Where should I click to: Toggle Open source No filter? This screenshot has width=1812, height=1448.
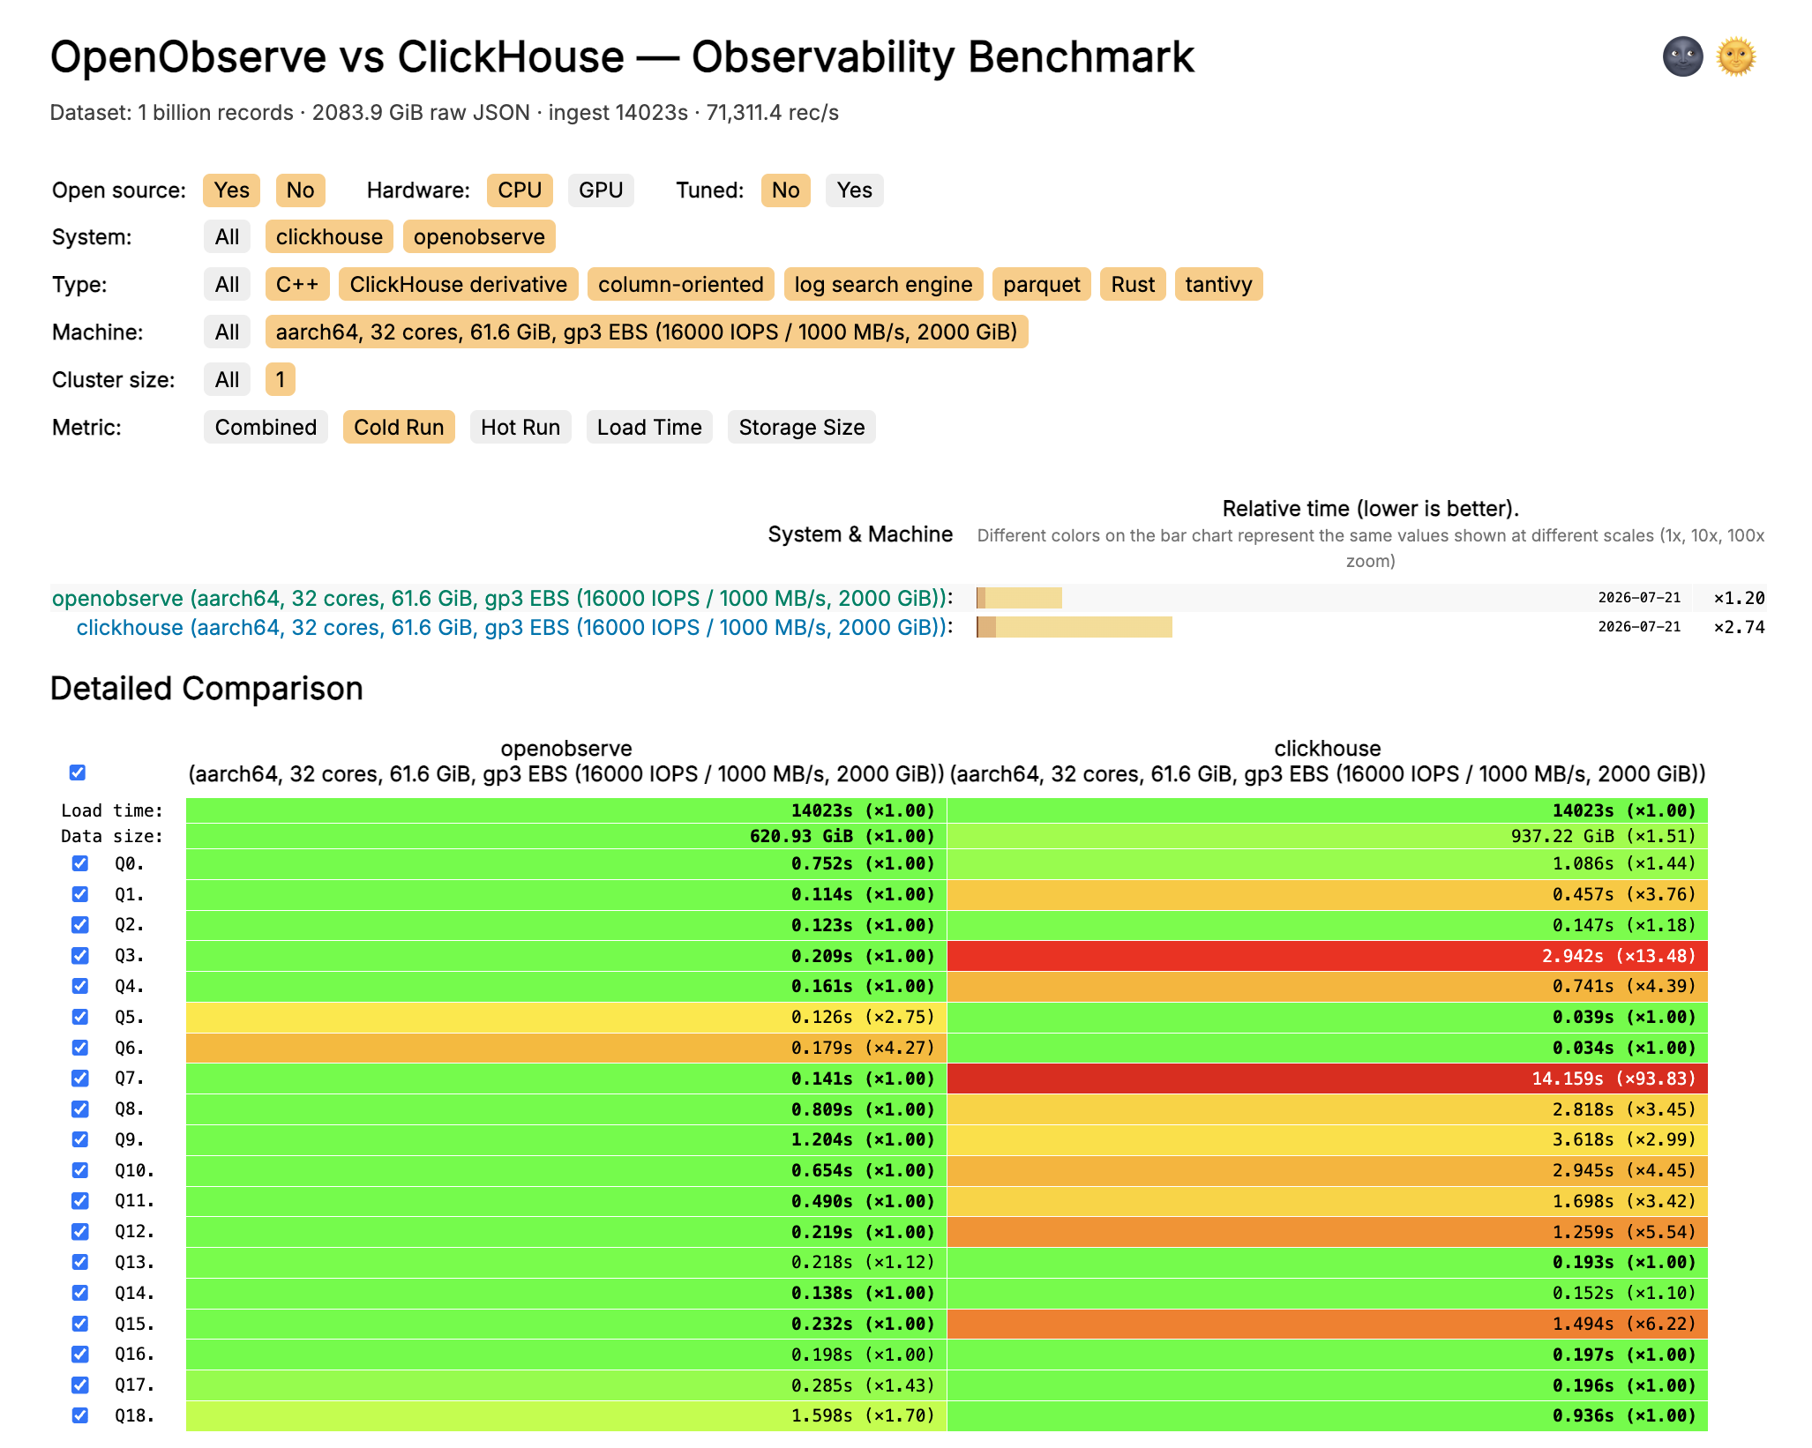(300, 190)
